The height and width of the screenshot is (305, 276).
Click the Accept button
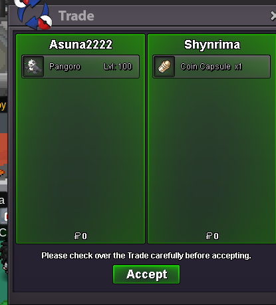point(146,274)
